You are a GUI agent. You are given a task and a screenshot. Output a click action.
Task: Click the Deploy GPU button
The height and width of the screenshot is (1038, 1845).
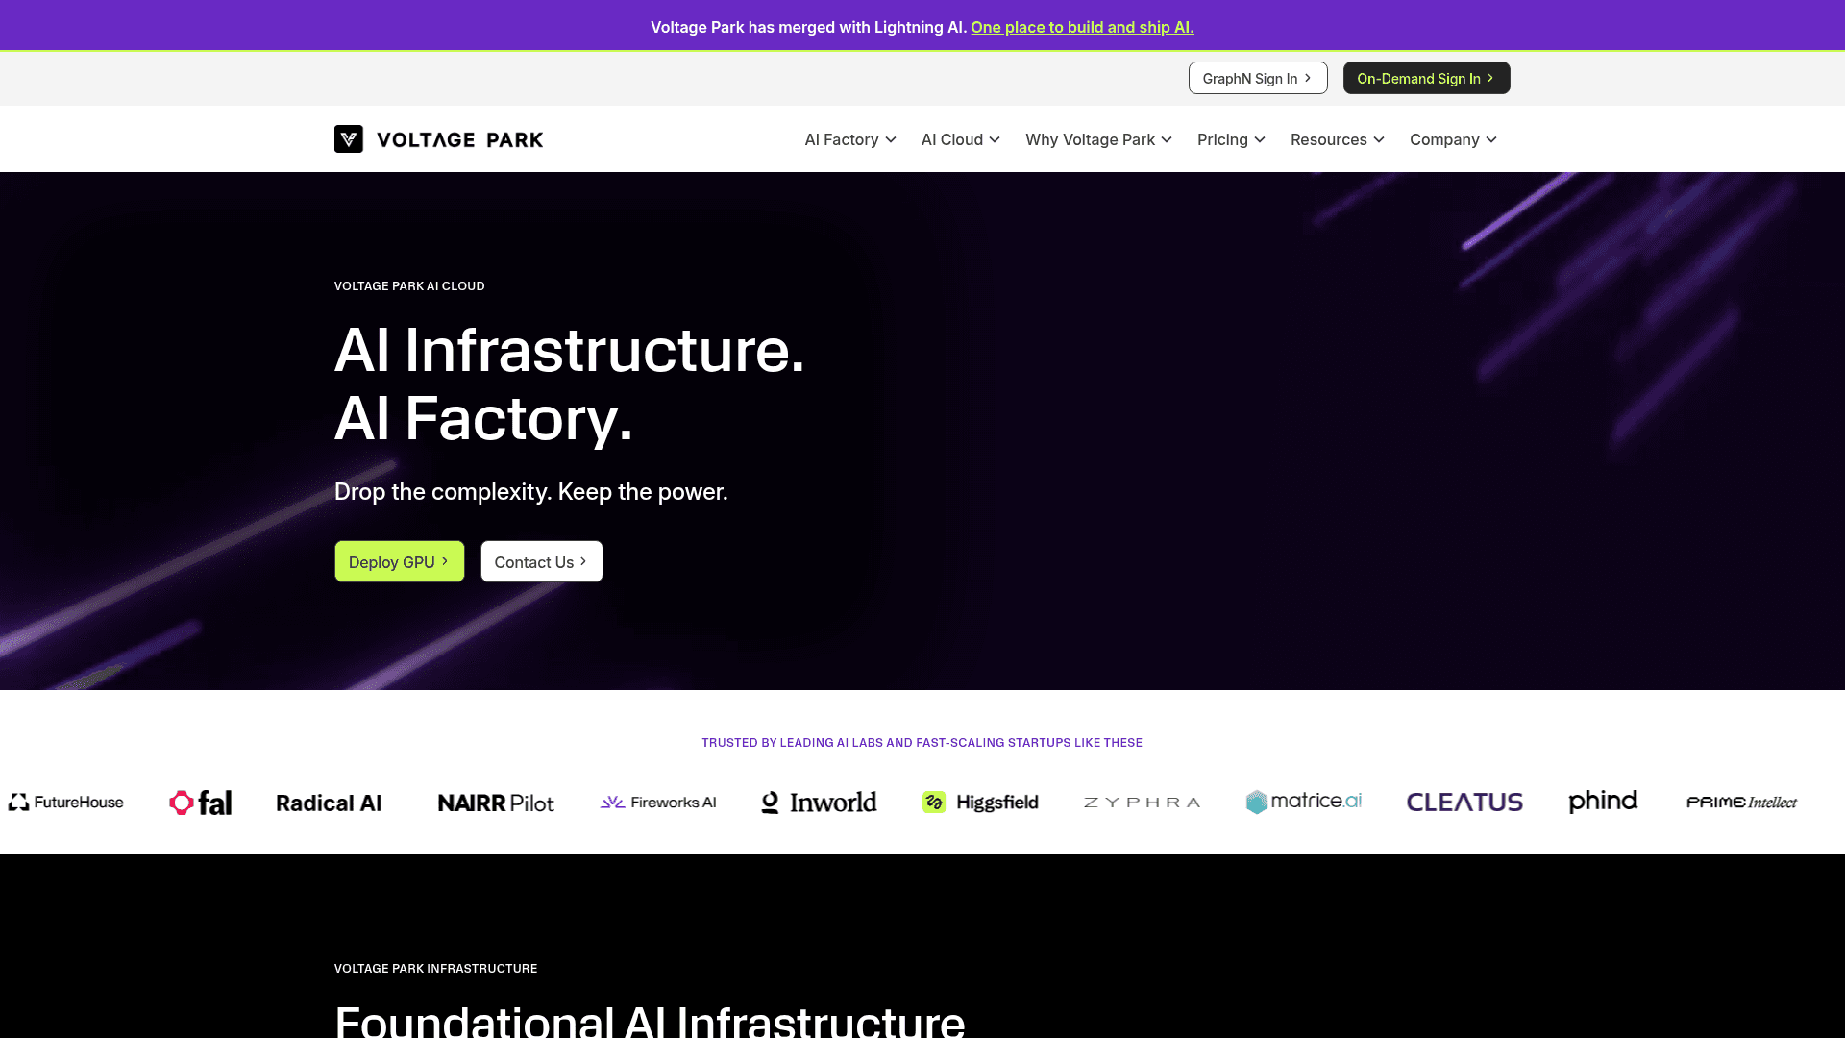tap(399, 561)
